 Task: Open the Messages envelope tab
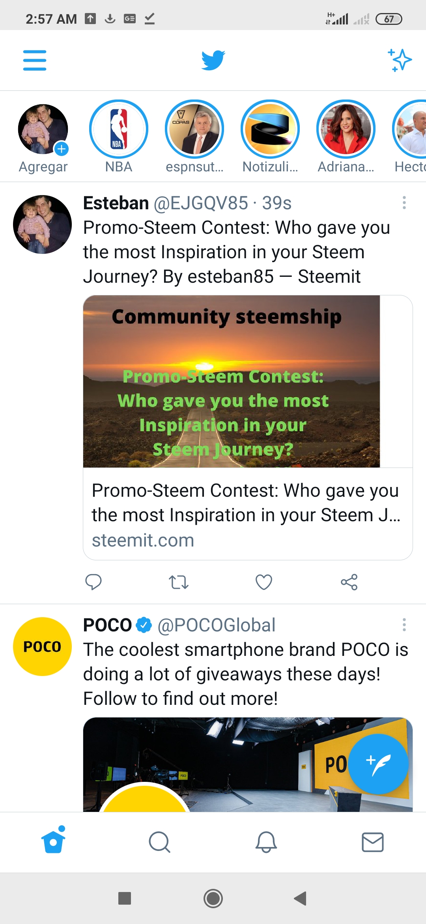(373, 842)
